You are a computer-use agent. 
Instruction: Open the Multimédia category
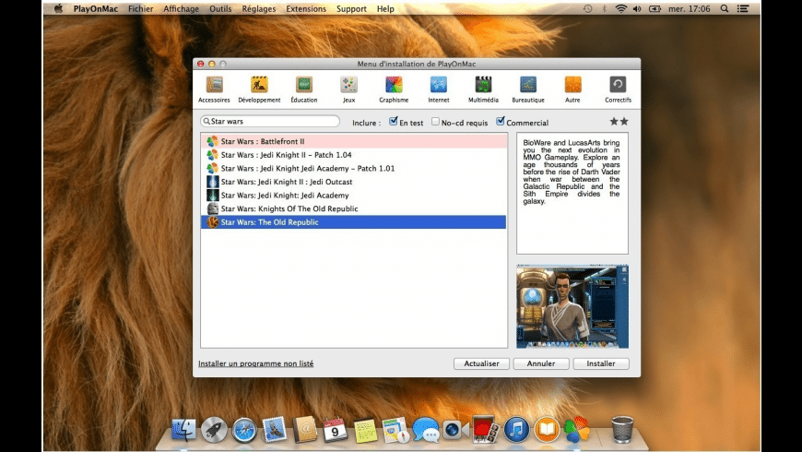click(x=483, y=89)
